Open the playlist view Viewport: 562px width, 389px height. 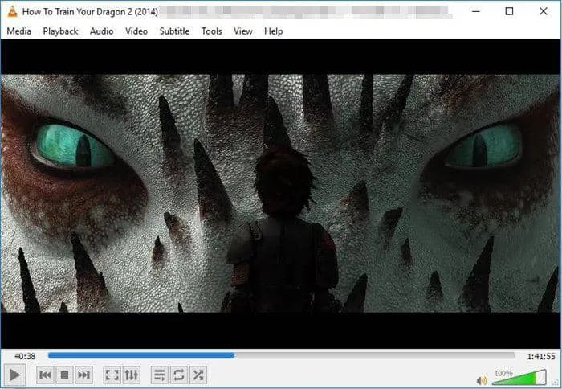click(160, 375)
